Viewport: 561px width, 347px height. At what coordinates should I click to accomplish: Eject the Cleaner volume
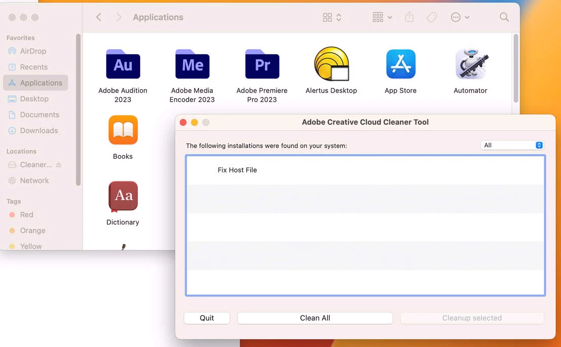point(59,165)
